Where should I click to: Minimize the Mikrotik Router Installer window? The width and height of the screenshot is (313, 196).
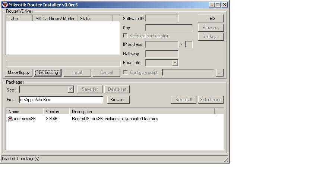[211, 5]
